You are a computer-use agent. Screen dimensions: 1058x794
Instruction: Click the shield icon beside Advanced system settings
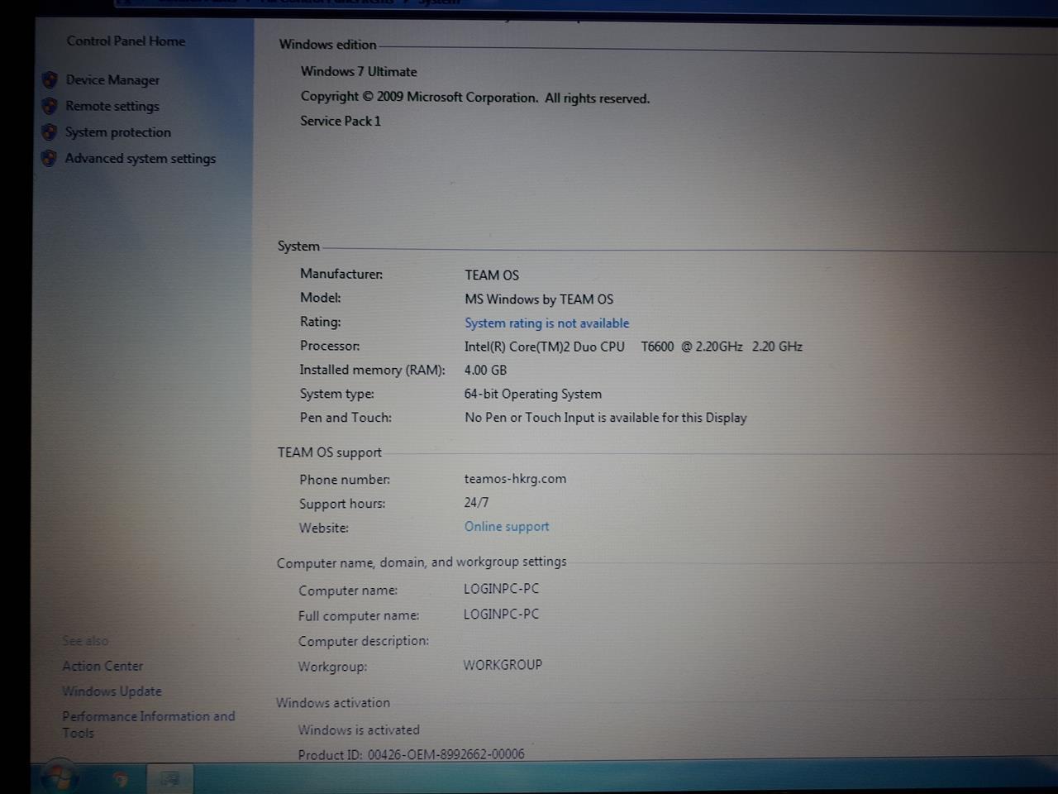[50, 158]
